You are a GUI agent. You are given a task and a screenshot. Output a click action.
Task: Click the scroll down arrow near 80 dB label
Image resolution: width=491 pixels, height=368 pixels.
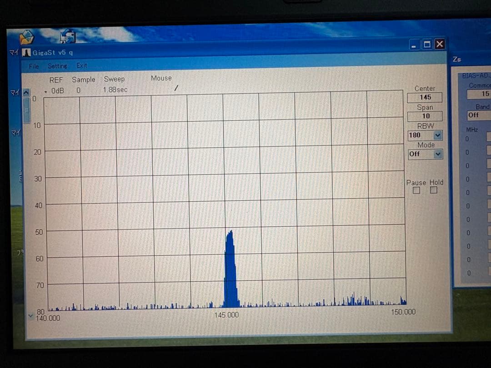pyautogui.click(x=30, y=315)
